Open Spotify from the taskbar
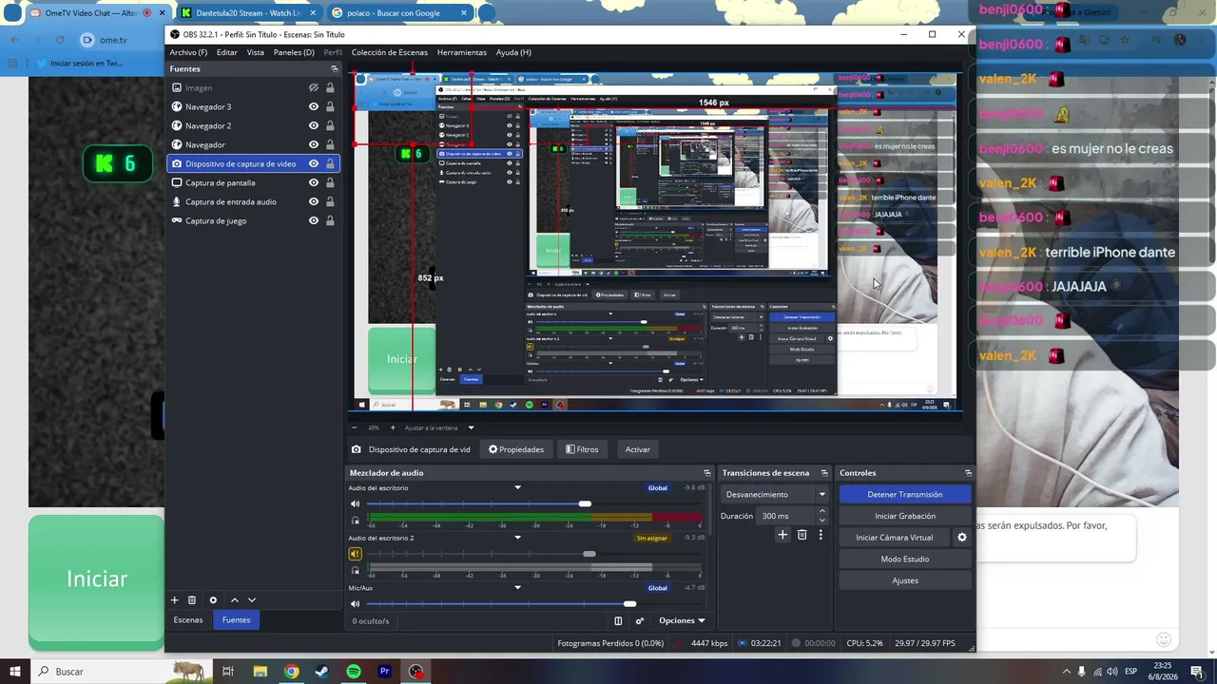 (x=354, y=672)
